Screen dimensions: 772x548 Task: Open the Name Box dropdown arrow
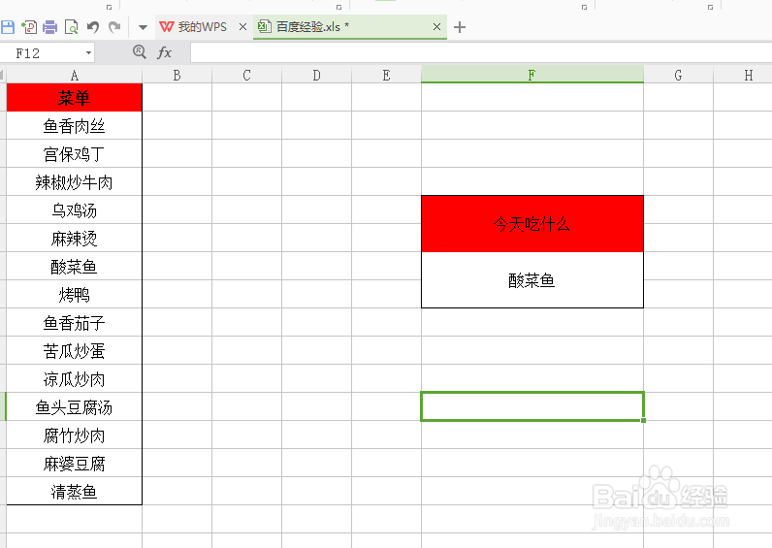pos(88,52)
